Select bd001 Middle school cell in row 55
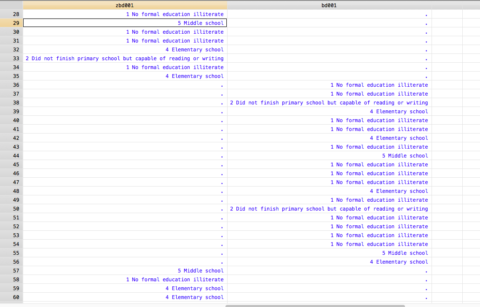The image size is (480, 307). tap(329, 253)
